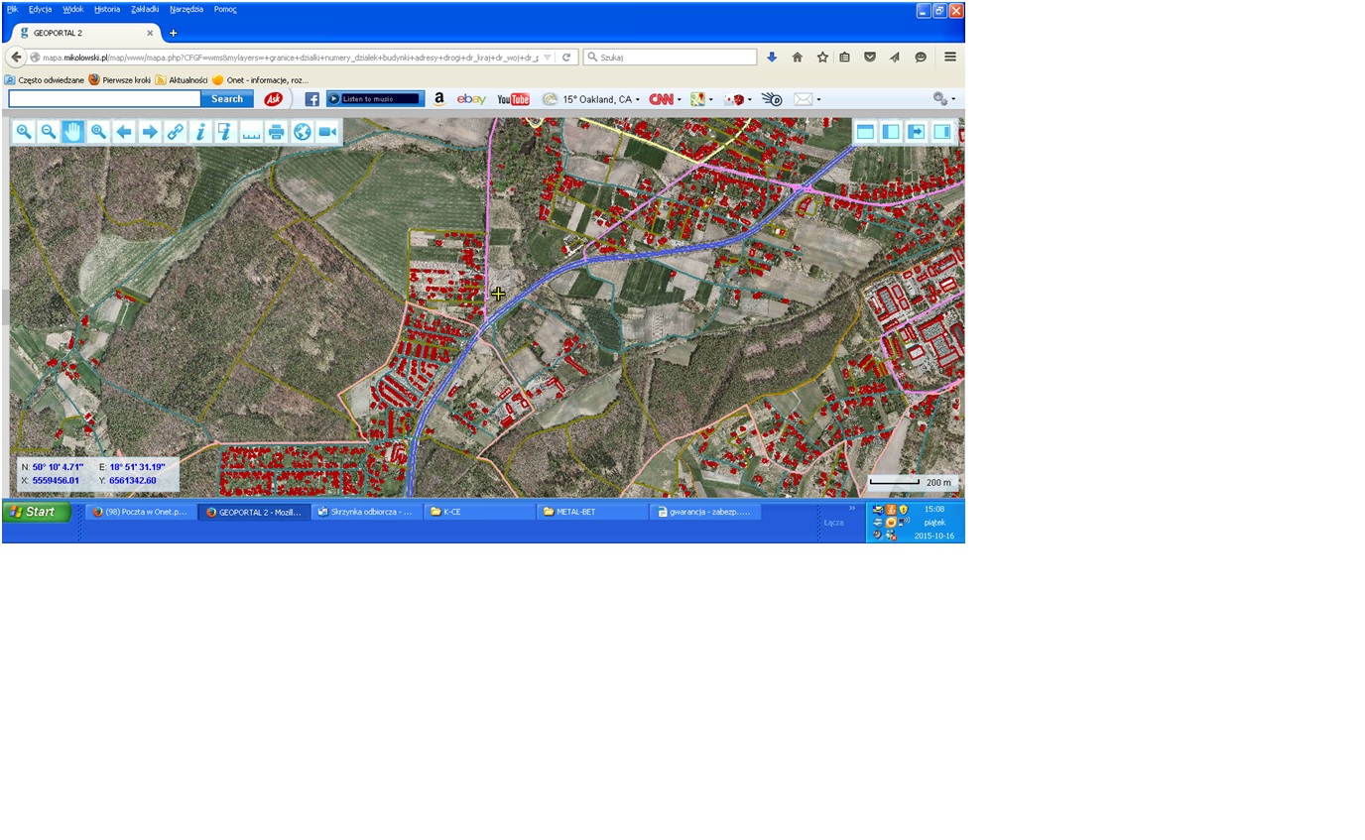The image size is (1365, 840).
Task: Open the CNN toolbar dropdown
Action: coord(680,100)
